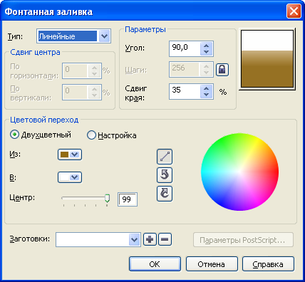Click the Справка button
The height and width of the screenshot is (282, 305).
268,263
